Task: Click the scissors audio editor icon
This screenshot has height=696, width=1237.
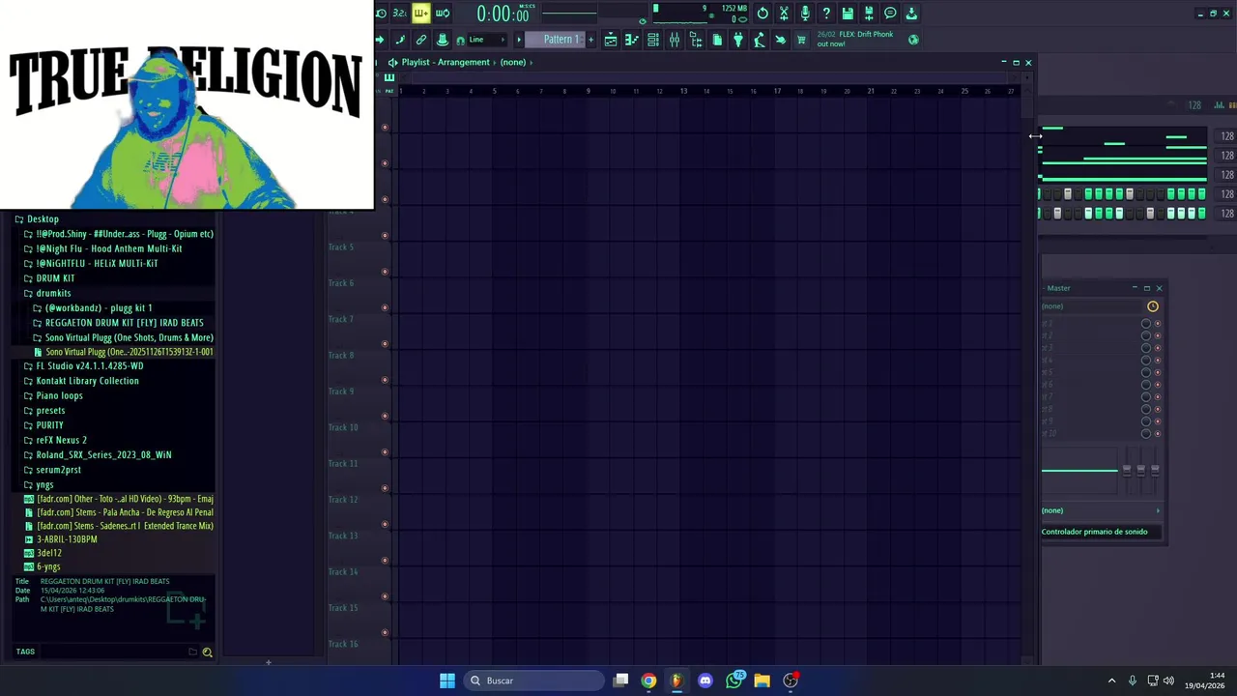Action: tap(784, 14)
